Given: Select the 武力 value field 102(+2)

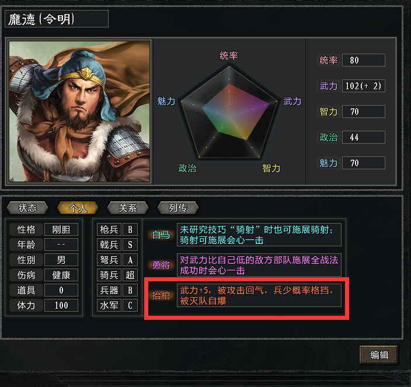Looking at the screenshot, I should coord(364,86).
